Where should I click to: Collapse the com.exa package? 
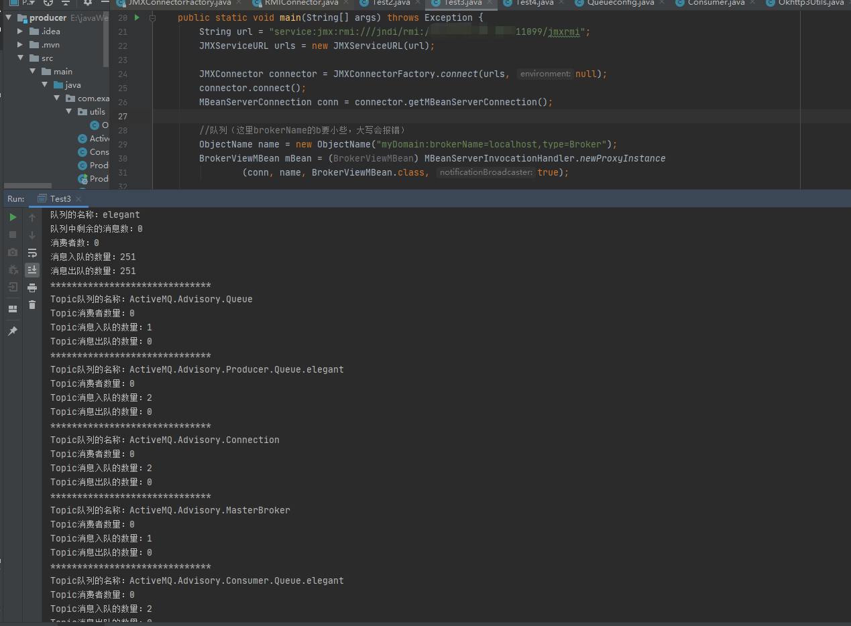56,98
